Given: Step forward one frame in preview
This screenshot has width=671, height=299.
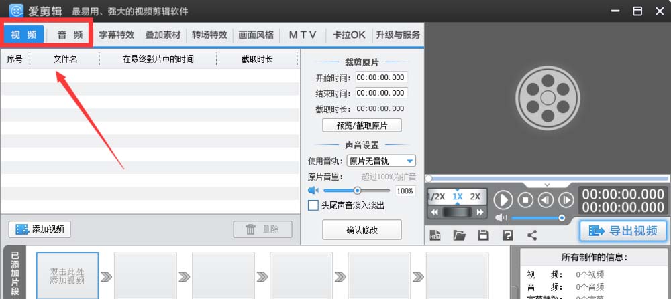Looking at the screenshot, I should (566, 199).
